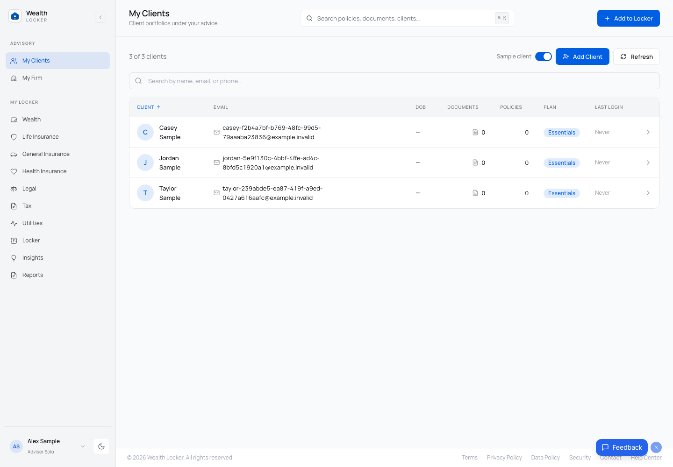This screenshot has width=673, height=467.
Task: Open My Clients in the sidebar
Action: click(x=58, y=61)
